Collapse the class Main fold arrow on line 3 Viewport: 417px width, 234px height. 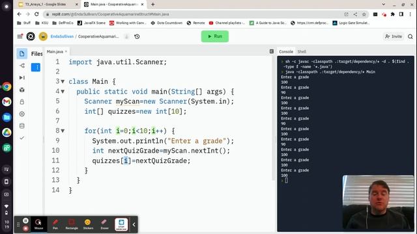63,82
